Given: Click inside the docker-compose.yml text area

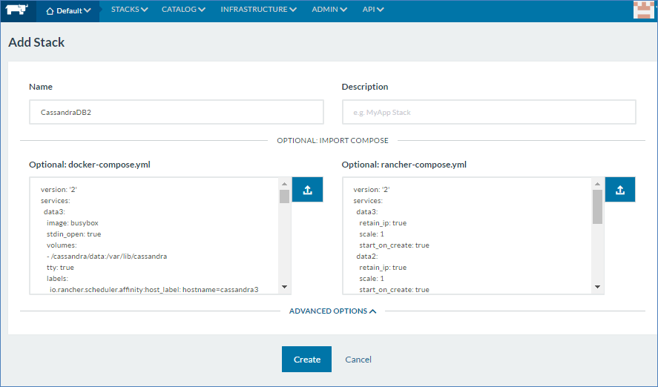Looking at the screenshot, I should point(154,235).
